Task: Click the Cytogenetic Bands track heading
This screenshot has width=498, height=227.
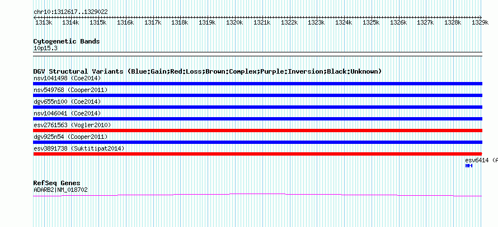Action: (67, 41)
